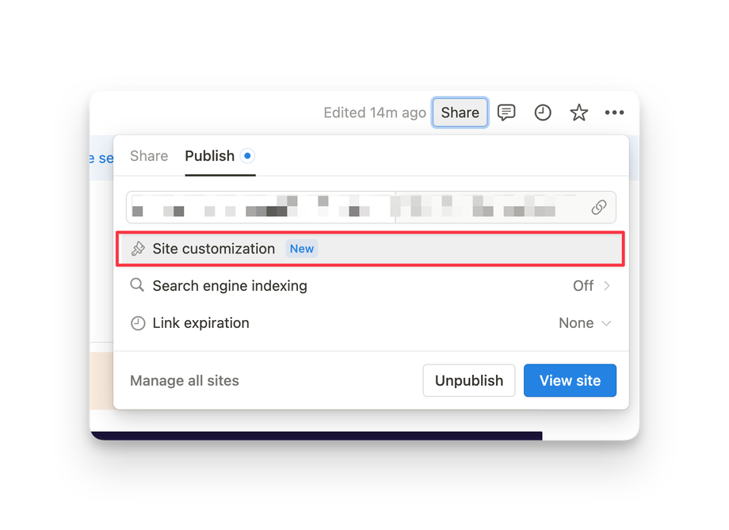The height and width of the screenshot is (530, 729).
Task: Open the Link expiration None dropdown
Action: (586, 323)
